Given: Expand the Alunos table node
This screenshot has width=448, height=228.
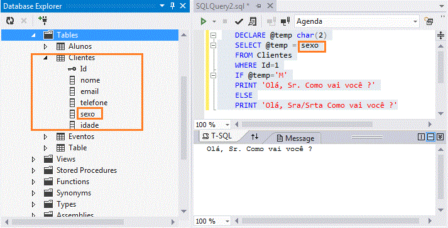Looking at the screenshot, I should click(45, 46).
